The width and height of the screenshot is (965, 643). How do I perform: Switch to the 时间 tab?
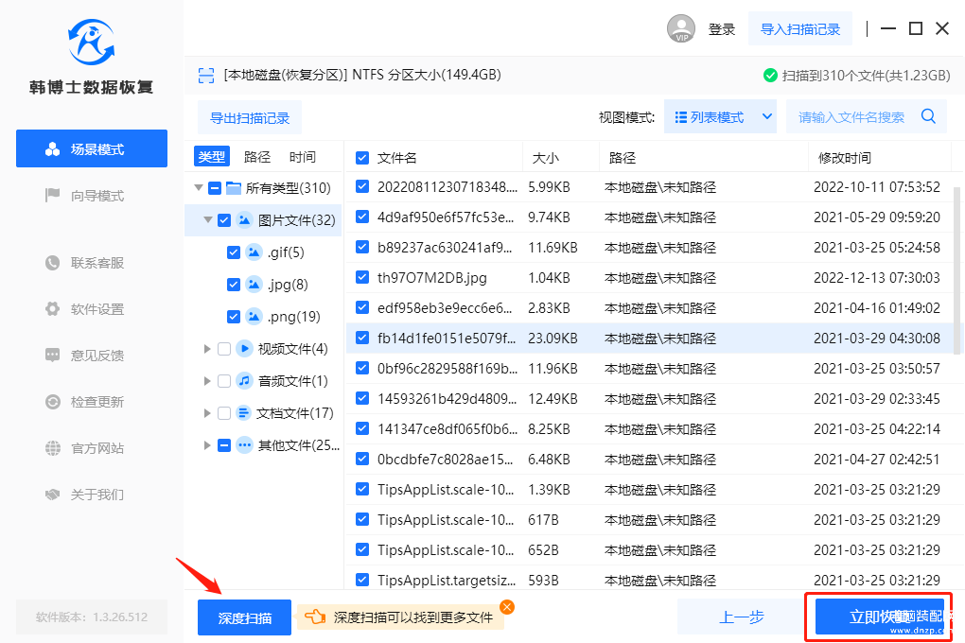point(302,157)
